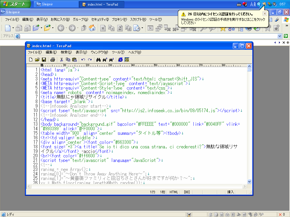Expand the Sleipnir new-document button dropdown arrow
Screen dimensions: 290x217
click(x=13, y=28)
